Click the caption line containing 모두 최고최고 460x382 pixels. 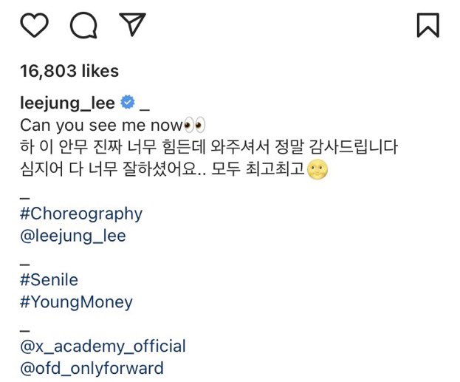(x=162, y=169)
